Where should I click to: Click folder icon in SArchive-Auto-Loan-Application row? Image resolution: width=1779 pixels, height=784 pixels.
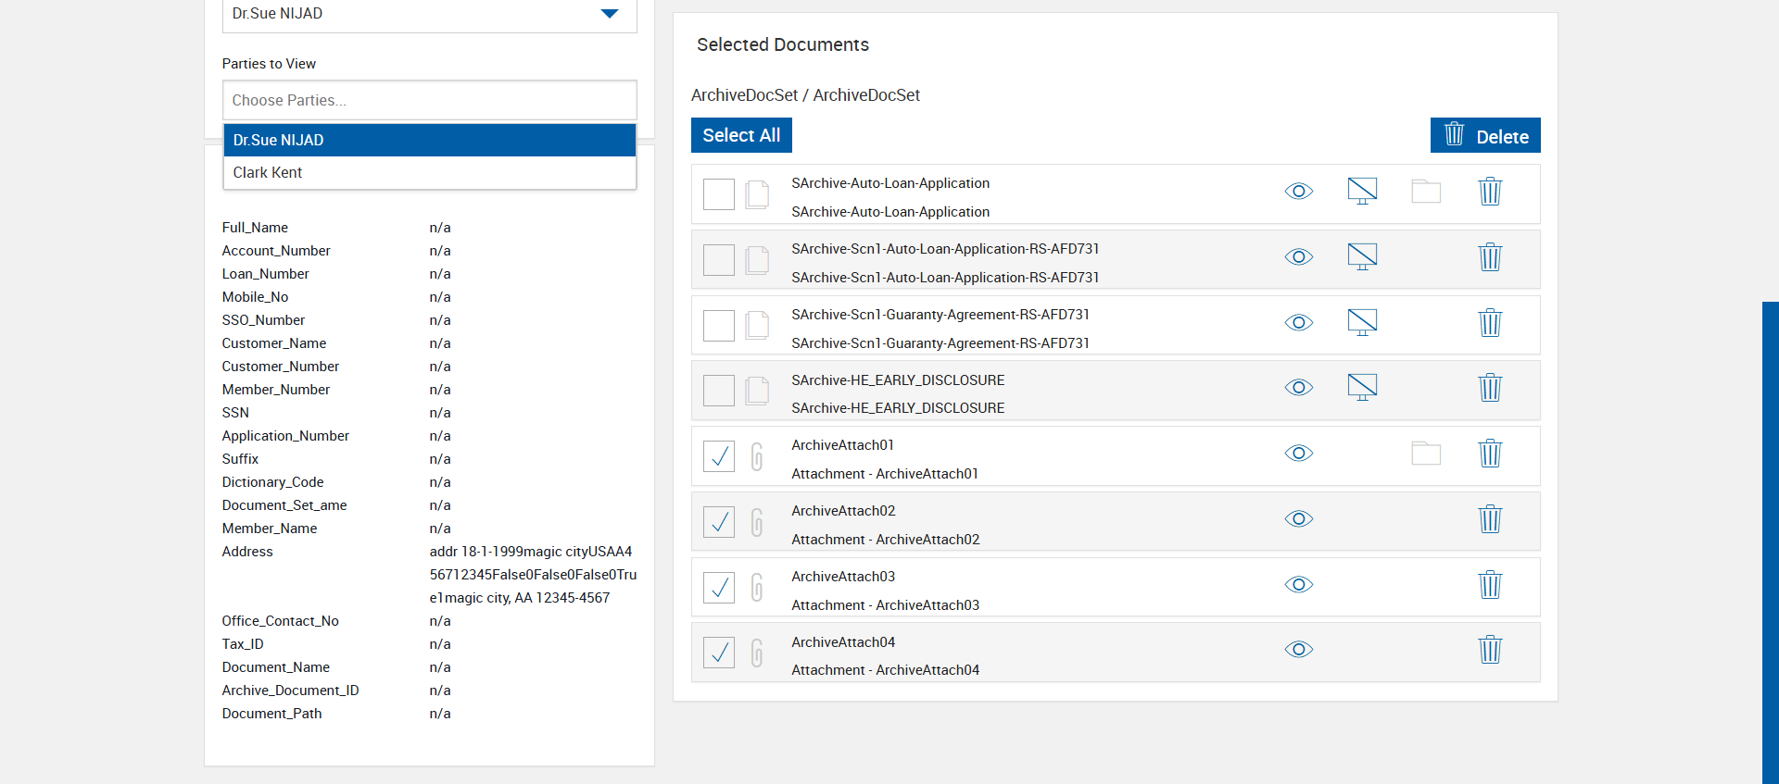tap(1426, 192)
